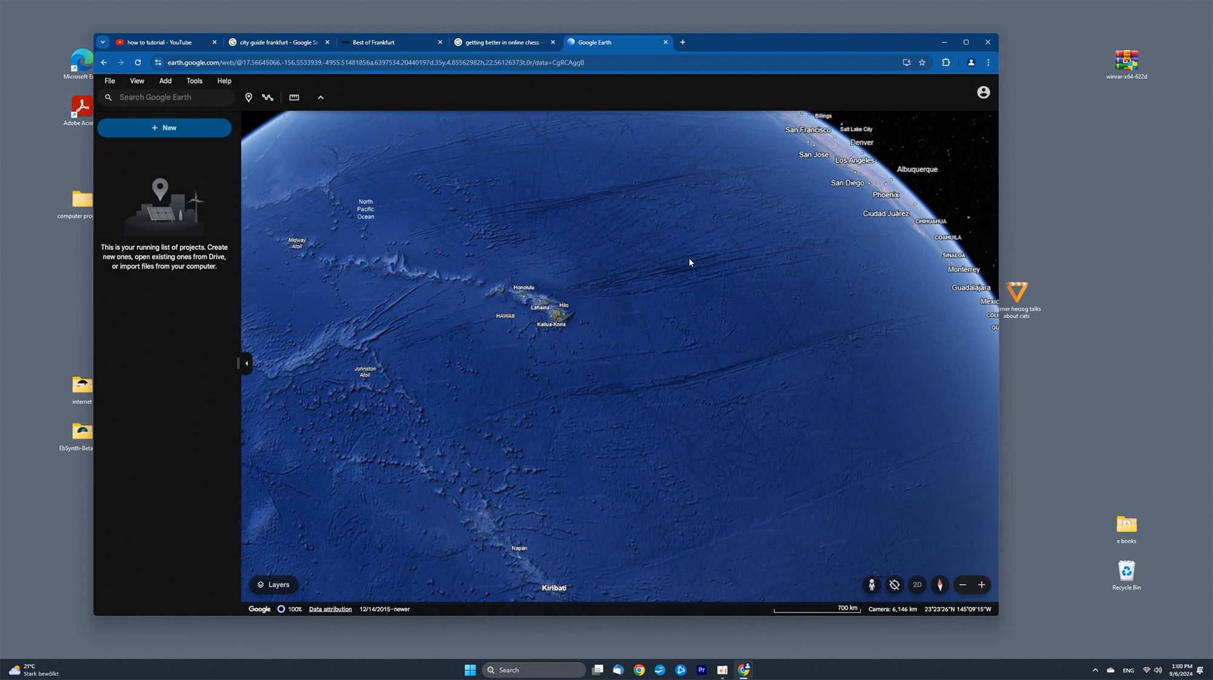Click the San Francisco city label

coord(808,130)
